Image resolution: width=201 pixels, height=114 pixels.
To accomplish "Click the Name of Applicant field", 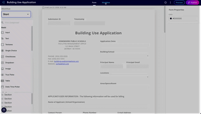I will click(98, 106).
